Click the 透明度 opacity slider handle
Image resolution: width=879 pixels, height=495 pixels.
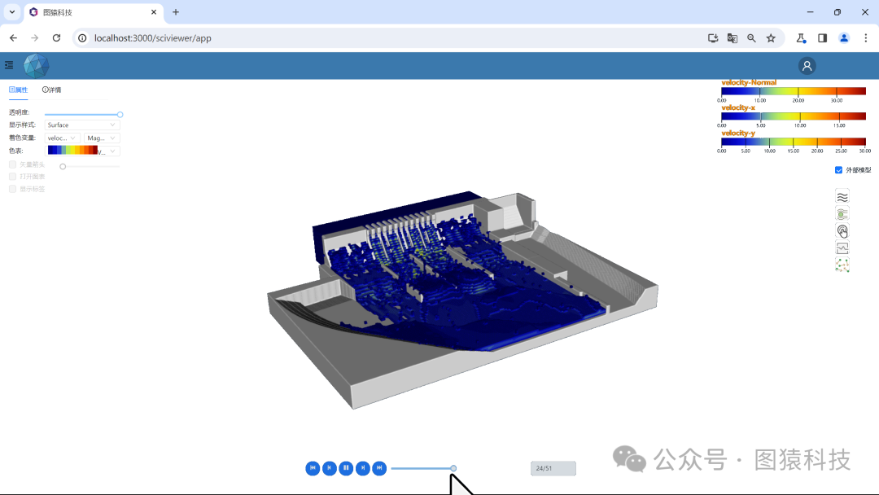120,114
